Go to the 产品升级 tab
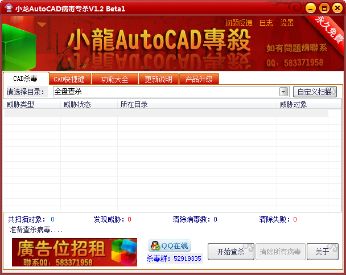The image size is (346, 275). point(199,79)
